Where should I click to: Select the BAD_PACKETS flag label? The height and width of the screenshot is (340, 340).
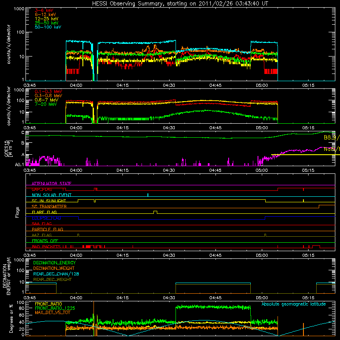point(46,246)
